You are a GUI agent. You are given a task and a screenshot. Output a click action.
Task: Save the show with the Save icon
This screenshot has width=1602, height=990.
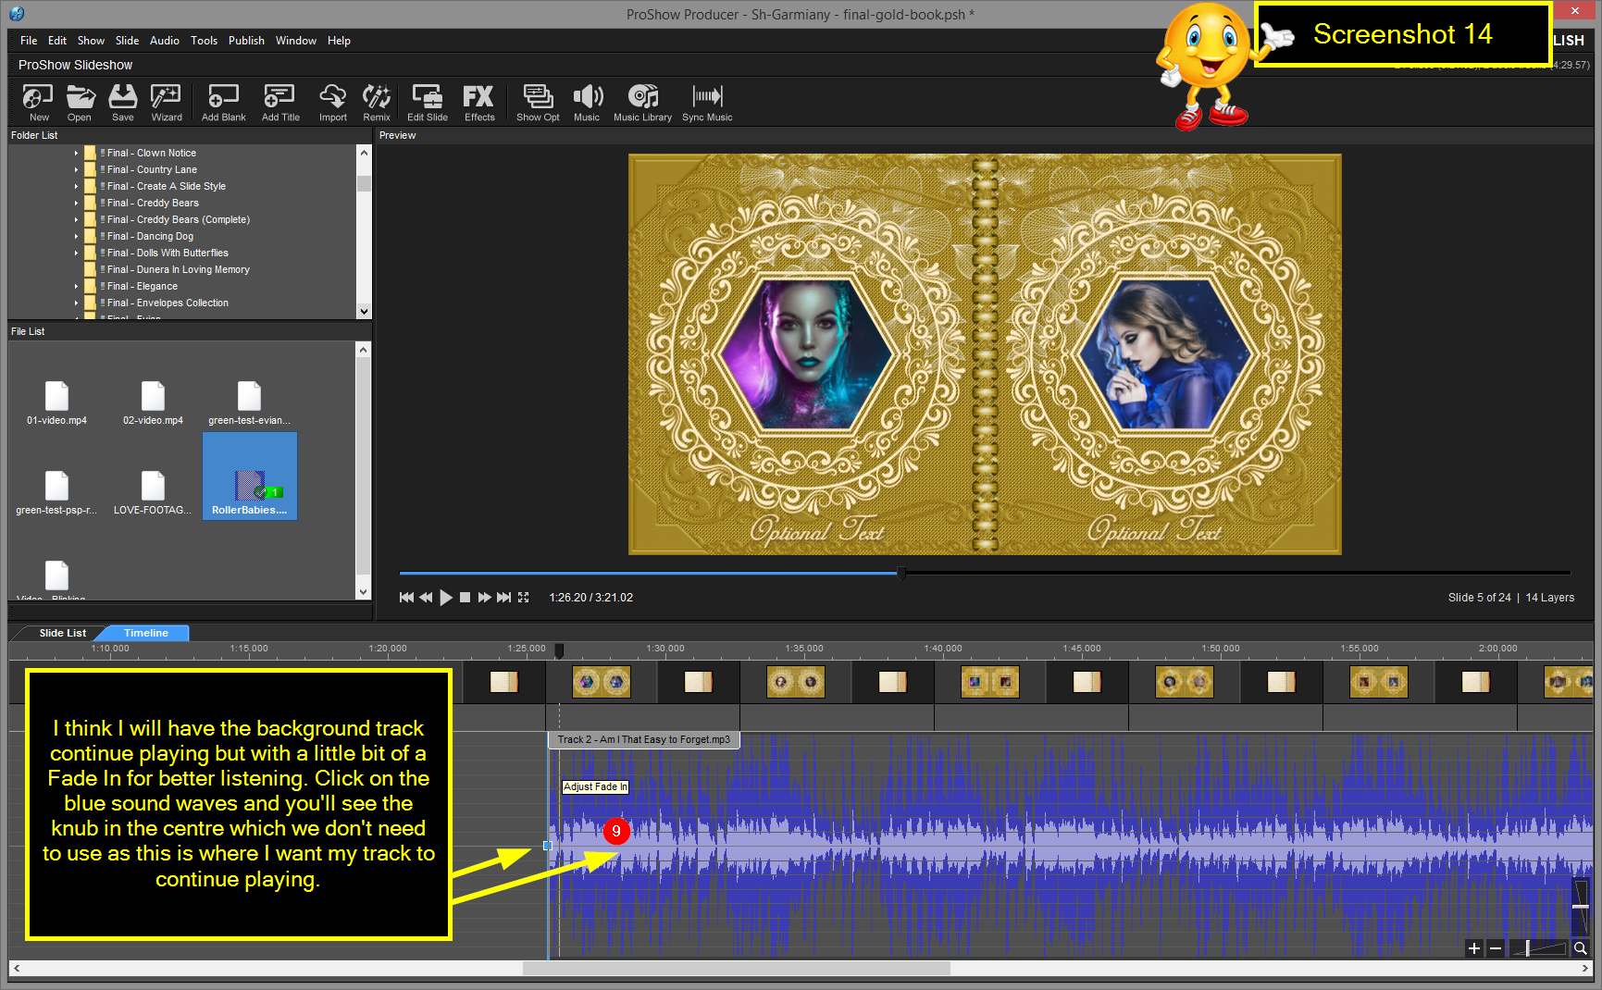[x=122, y=102]
